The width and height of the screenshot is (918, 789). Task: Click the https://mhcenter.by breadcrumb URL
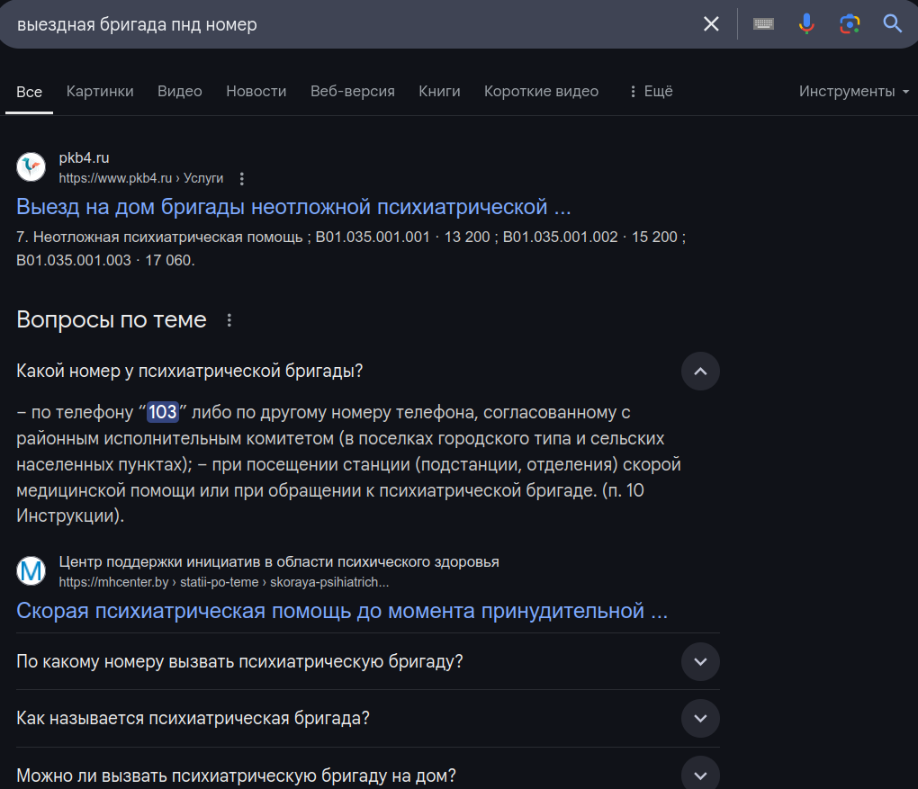(x=223, y=582)
